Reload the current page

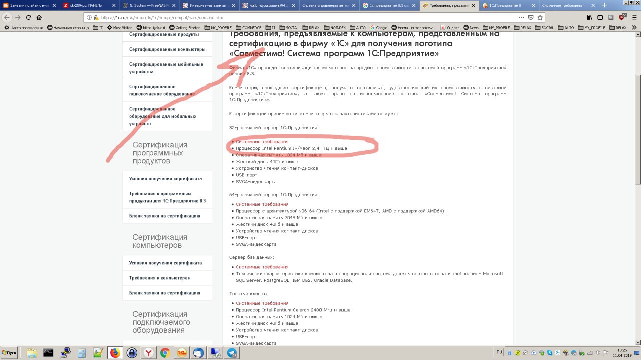(28, 17)
